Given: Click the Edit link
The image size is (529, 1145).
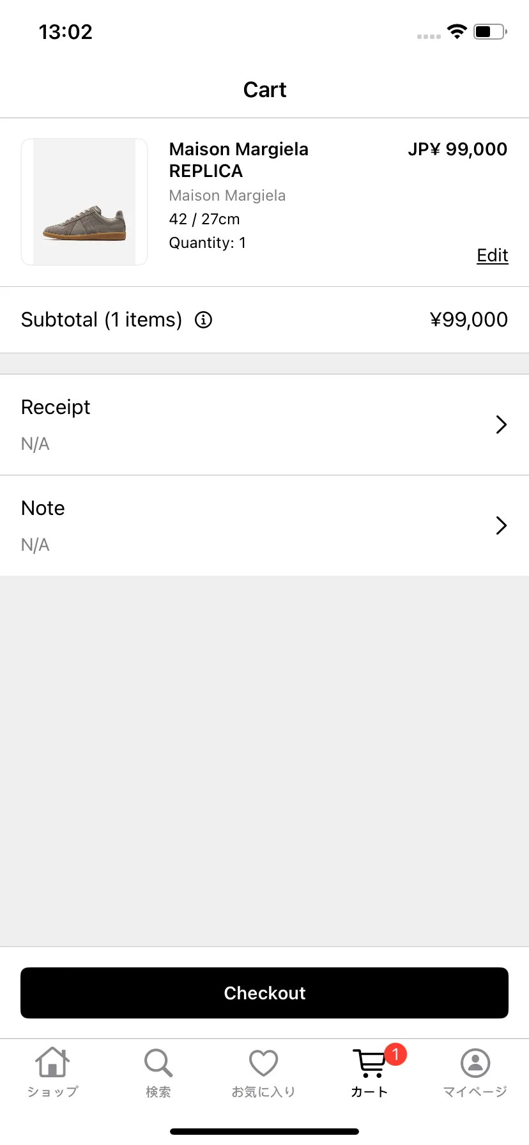Looking at the screenshot, I should coord(493,255).
